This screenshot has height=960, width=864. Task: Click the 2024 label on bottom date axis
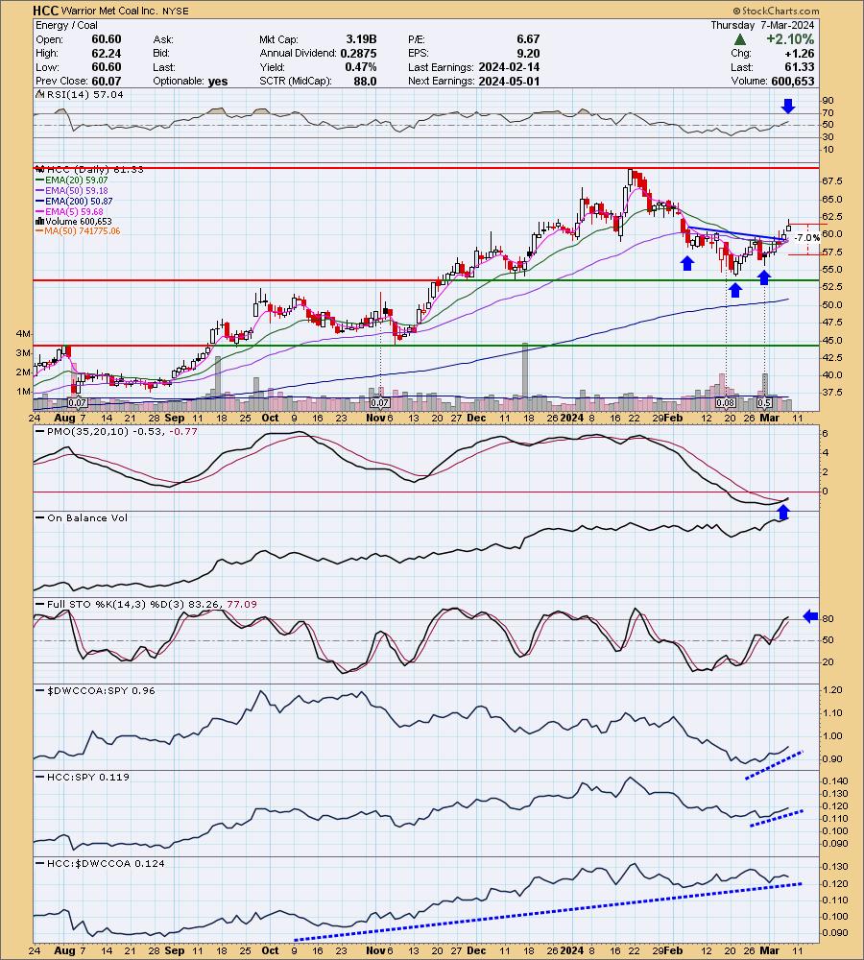[572, 950]
